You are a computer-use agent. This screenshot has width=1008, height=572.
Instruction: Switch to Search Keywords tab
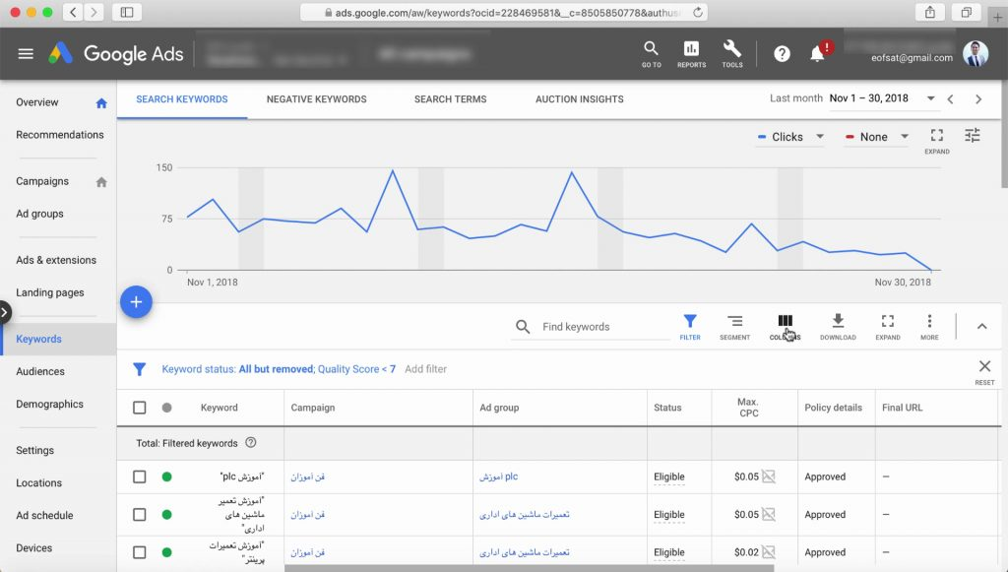click(x=182, y=99)
